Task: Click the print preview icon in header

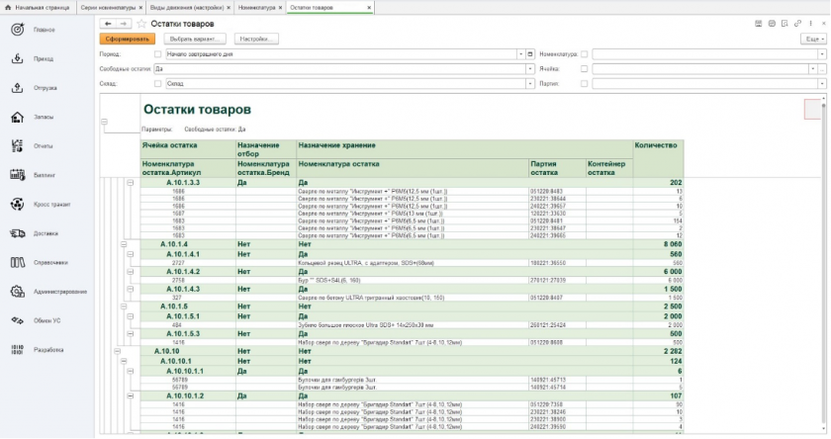Action: 785,24
